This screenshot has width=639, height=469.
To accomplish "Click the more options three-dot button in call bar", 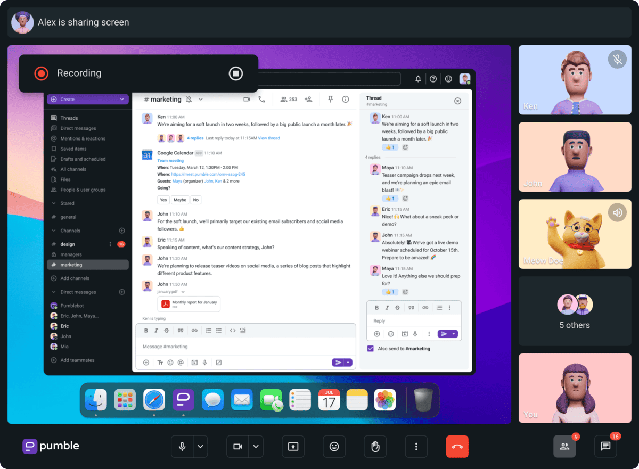I will click(416, 447).
